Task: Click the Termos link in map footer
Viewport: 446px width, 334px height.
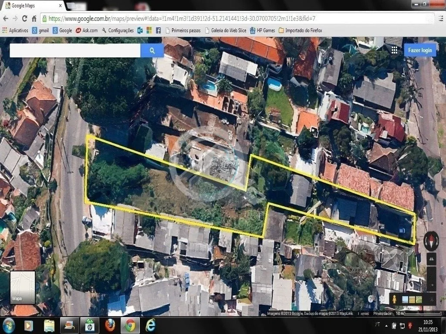Action: 364,314
